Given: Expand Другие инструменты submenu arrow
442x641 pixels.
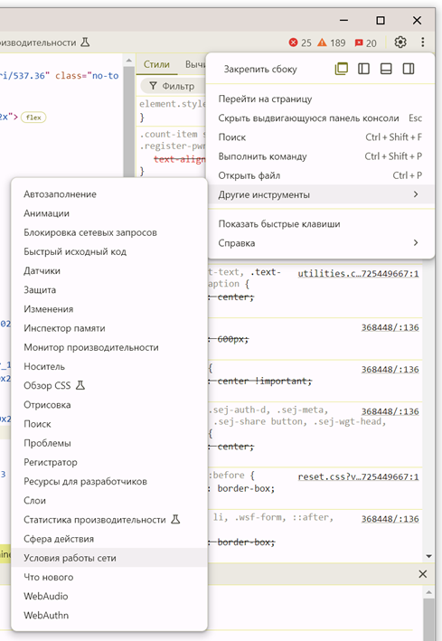Looking at the screenshot, I should (x=416, y=194).
